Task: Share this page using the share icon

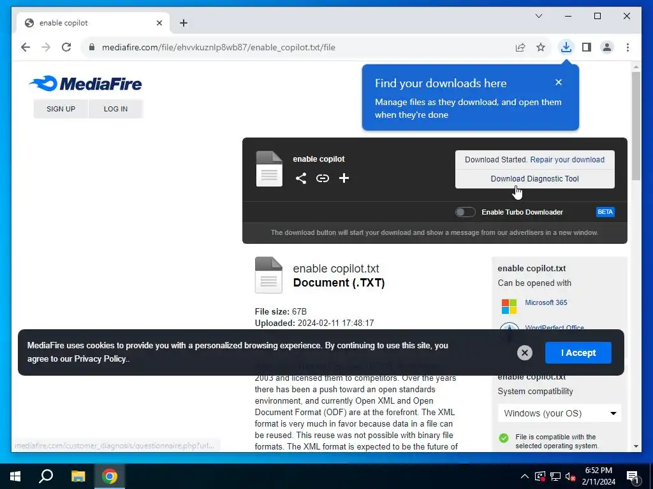Action: [520, 47]
